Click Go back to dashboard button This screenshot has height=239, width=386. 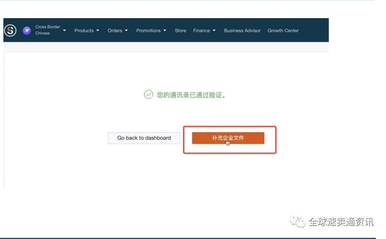[x=144, y=138]
